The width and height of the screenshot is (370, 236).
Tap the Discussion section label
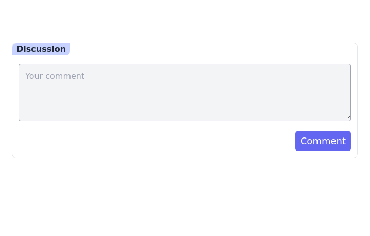click(41, 49)
